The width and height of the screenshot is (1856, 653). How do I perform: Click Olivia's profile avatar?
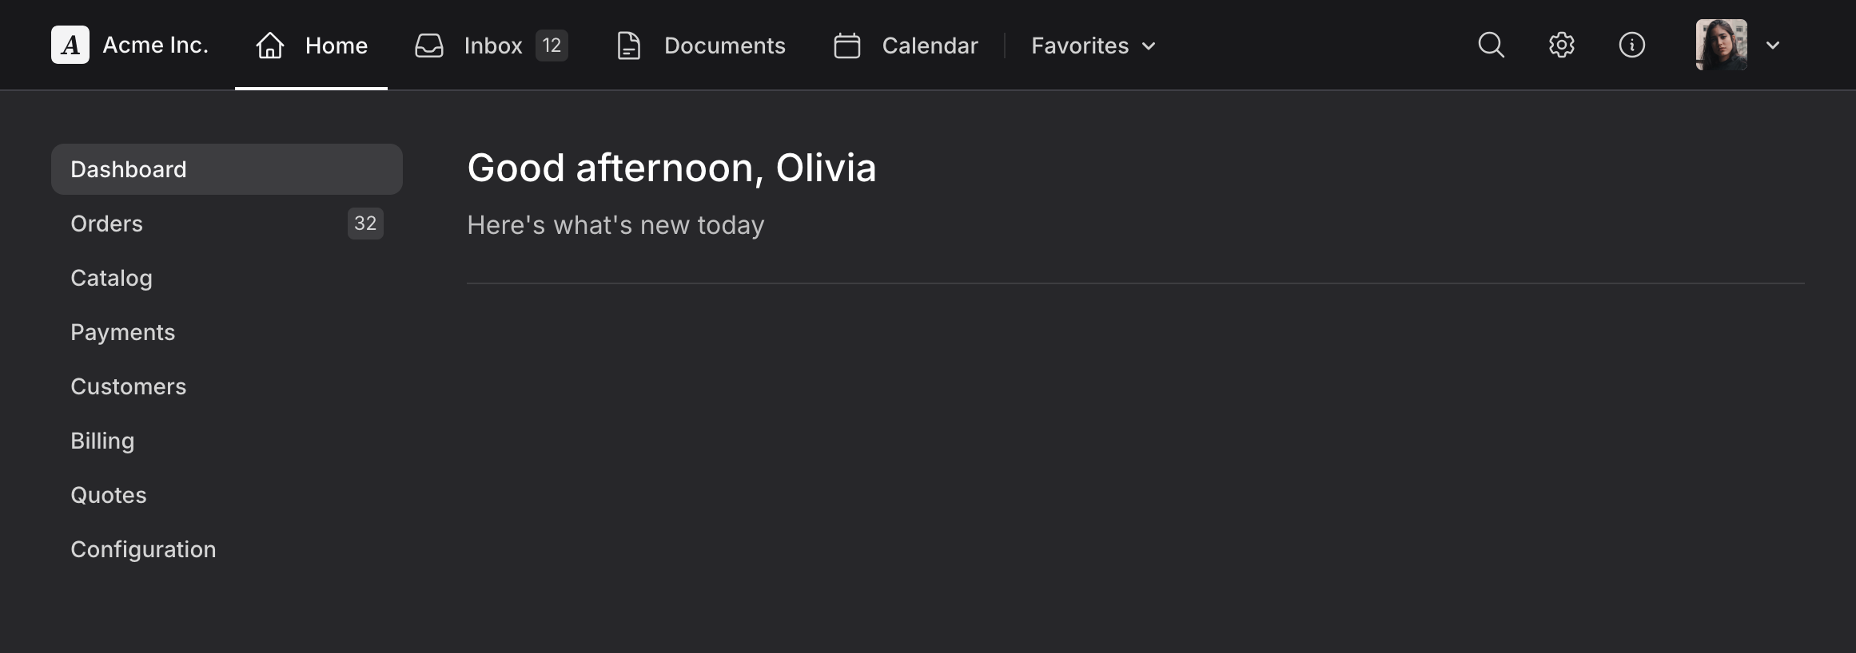[x=1721, y=45]
